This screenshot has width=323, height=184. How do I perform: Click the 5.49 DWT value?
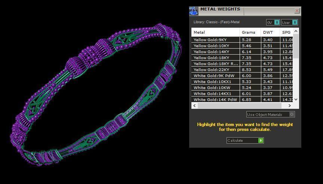(x=268, y=70)
